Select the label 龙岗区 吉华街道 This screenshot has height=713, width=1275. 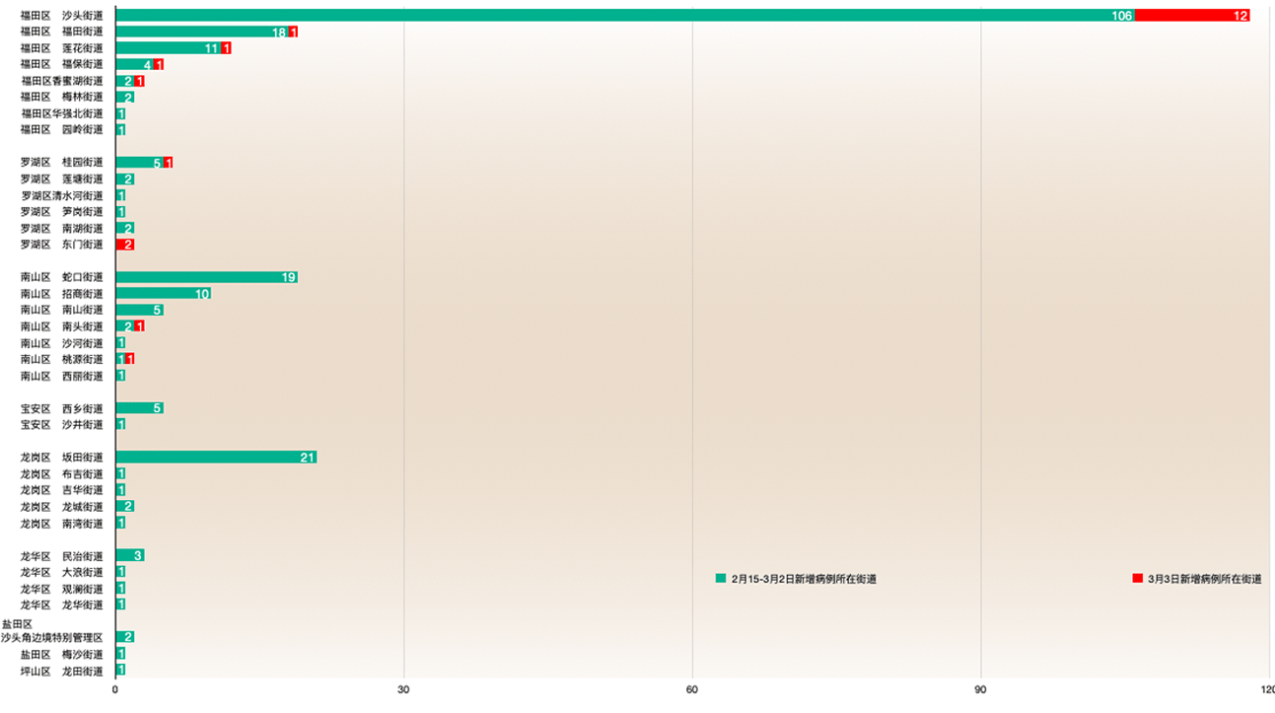pos(61,490)
